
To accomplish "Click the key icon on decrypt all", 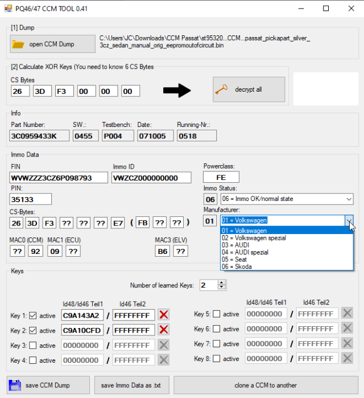I will pyautogui.click(x=222, y=89).
